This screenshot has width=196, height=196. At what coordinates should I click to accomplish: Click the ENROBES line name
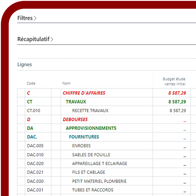coord(81,146)
